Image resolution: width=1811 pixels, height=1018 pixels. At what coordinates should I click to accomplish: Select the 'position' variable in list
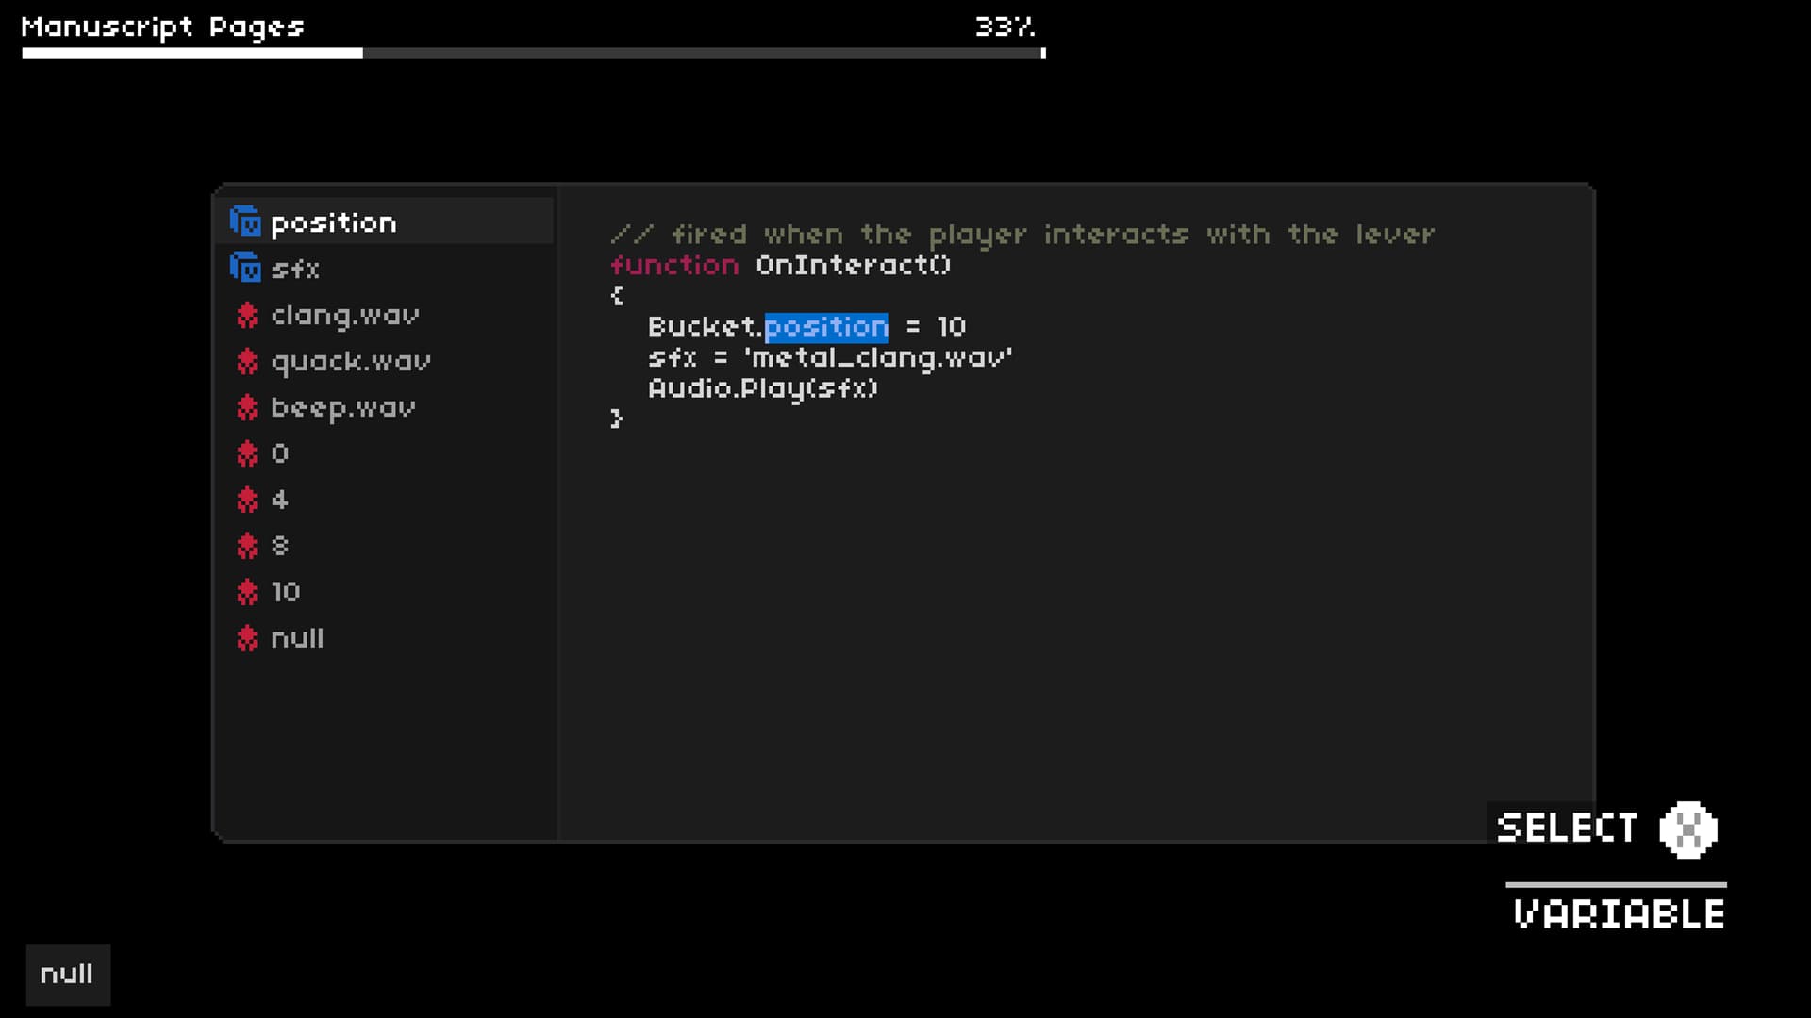coord(333,222)
